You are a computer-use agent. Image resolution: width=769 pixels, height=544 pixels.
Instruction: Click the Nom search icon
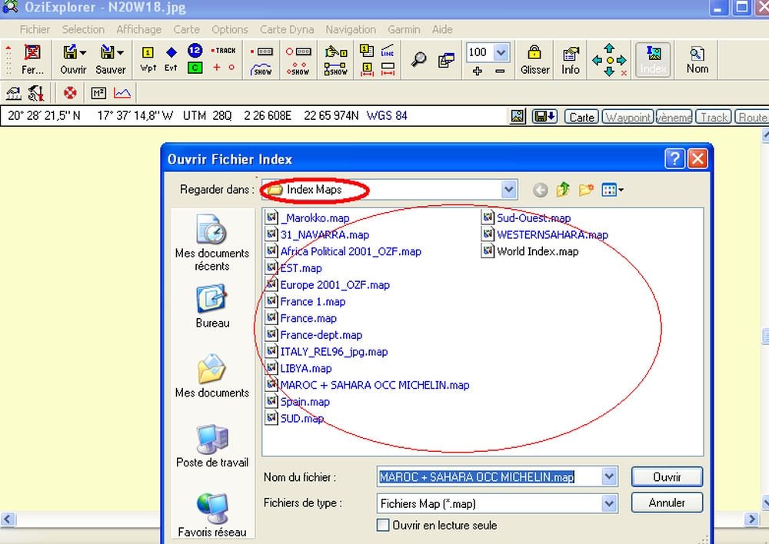click(697, 58)
